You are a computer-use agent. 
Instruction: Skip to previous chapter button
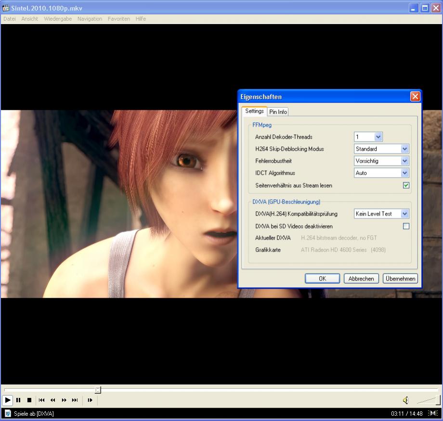[x=41, y=400]
